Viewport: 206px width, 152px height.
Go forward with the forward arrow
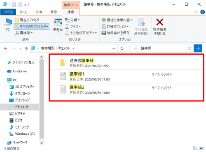(x=14, y=48)
